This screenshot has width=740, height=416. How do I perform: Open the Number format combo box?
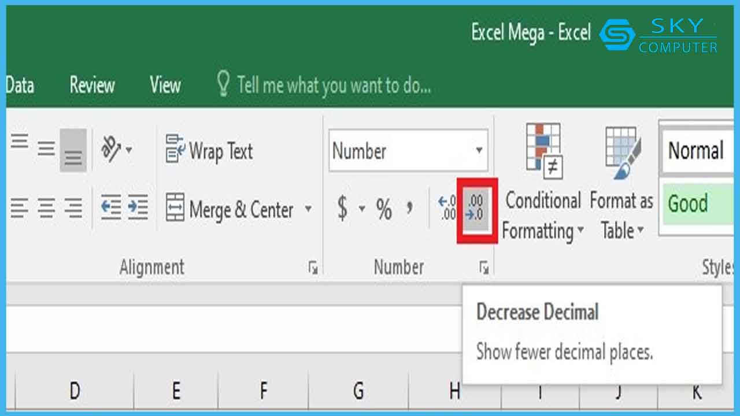pos(408,151)
